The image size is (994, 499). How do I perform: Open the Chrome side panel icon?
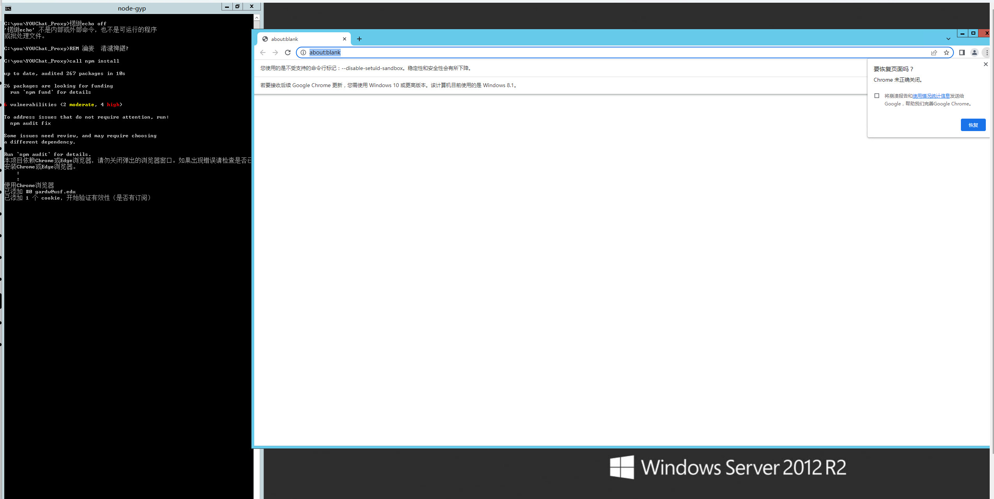click(962, 53)
